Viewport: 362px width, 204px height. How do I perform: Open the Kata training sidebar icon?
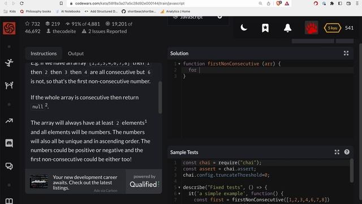pos(9,63)
